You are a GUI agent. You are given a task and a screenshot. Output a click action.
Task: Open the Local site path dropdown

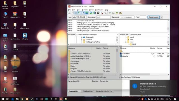117,35
